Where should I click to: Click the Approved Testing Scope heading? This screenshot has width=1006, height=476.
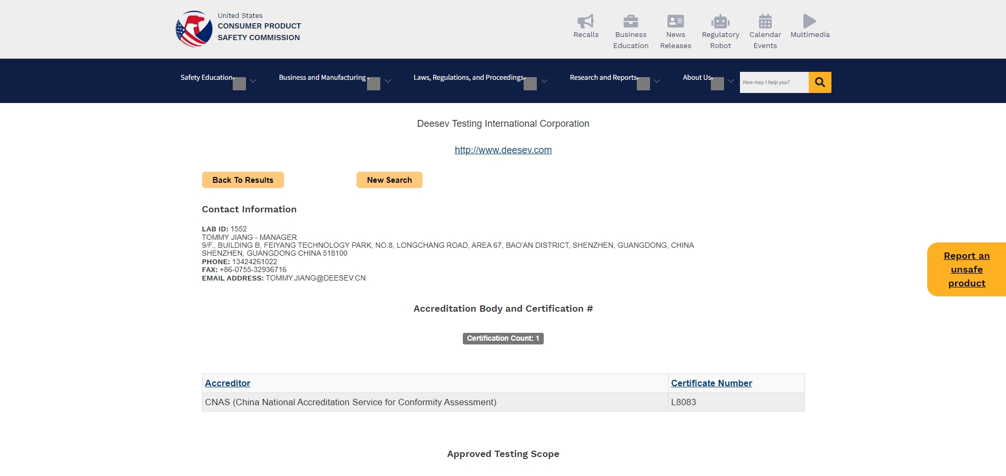pyautogui.click(x=503, y=454)
